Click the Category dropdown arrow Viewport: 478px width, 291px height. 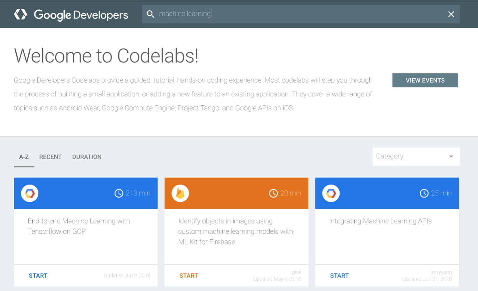coord(451,156)
